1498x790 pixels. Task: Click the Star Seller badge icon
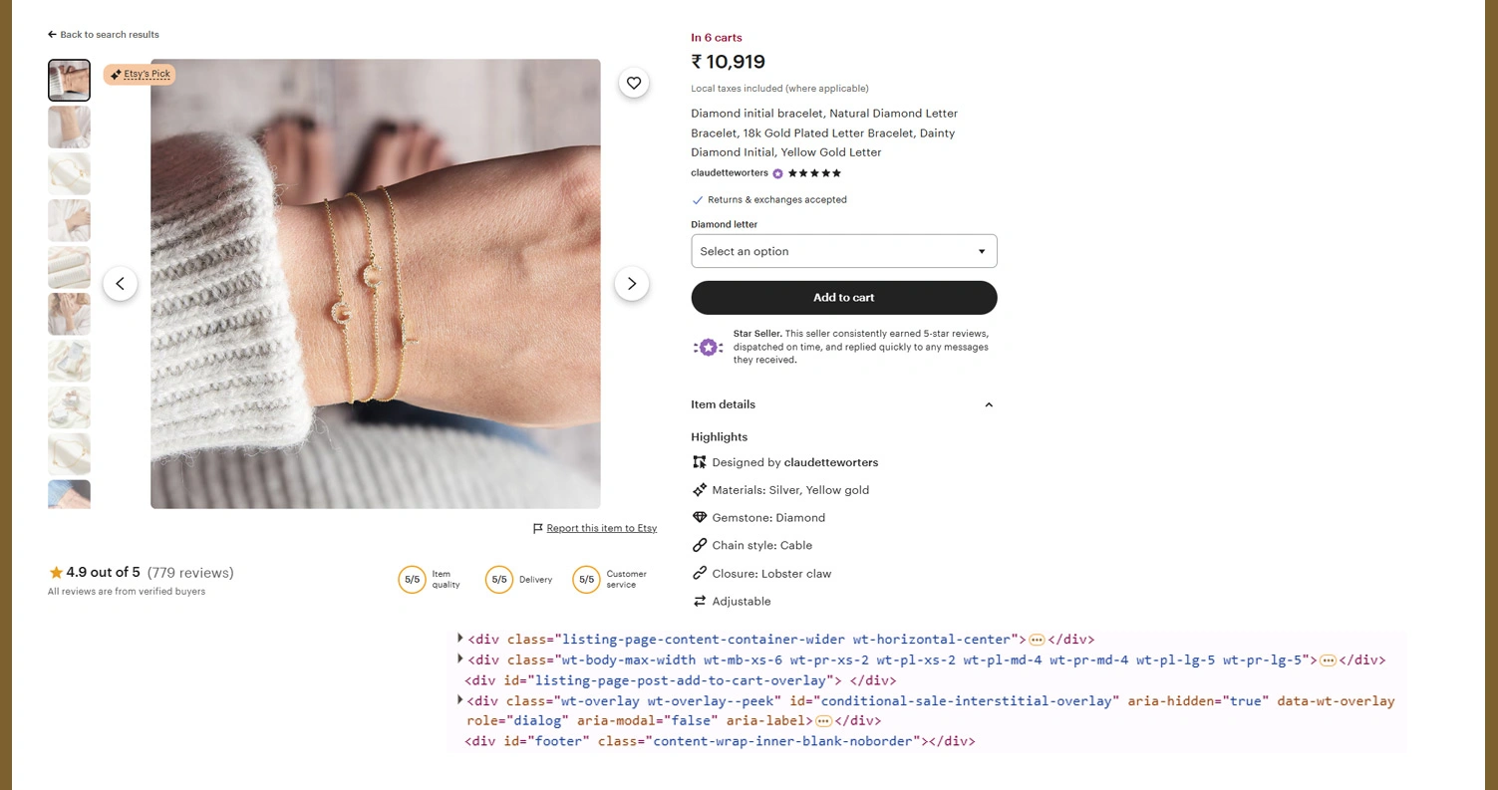708,347
